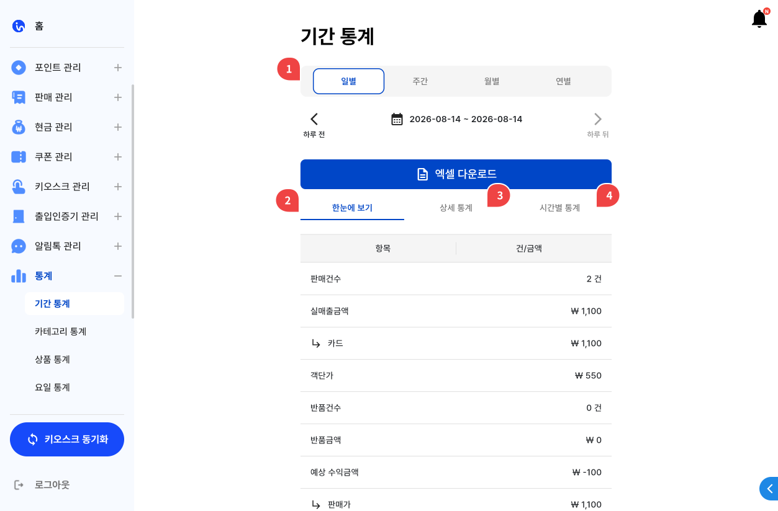Click the 판매가 sub-row label

(339, 505)
